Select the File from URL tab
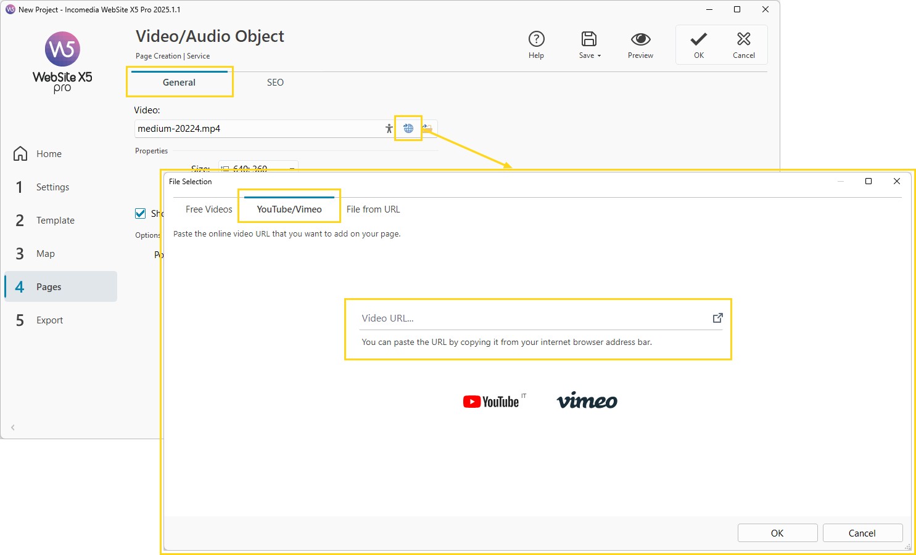The height and width of the screenshot is (555, 916). coord(373,209)
